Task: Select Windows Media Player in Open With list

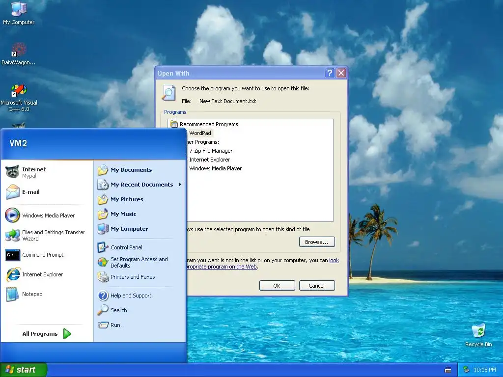Action: 215,168
